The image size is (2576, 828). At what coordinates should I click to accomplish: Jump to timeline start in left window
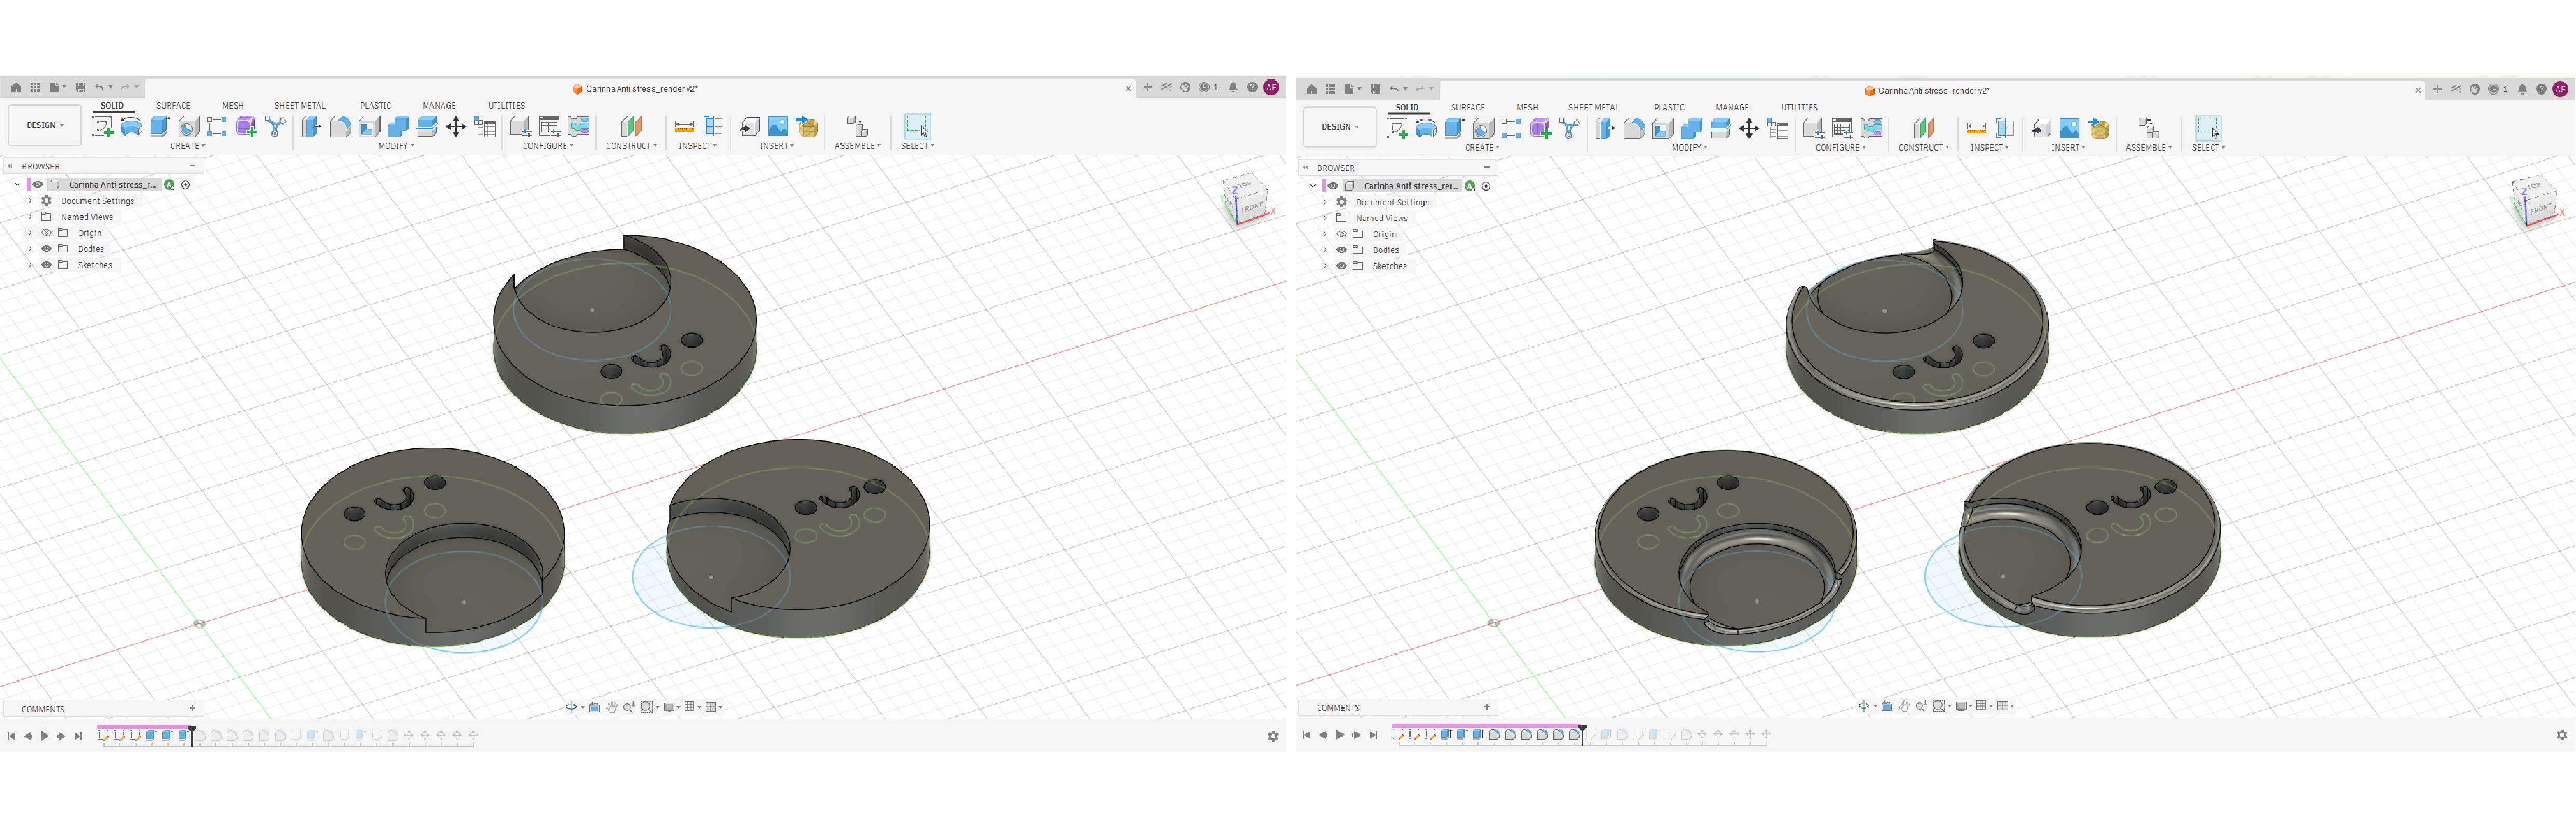(11, 736)
